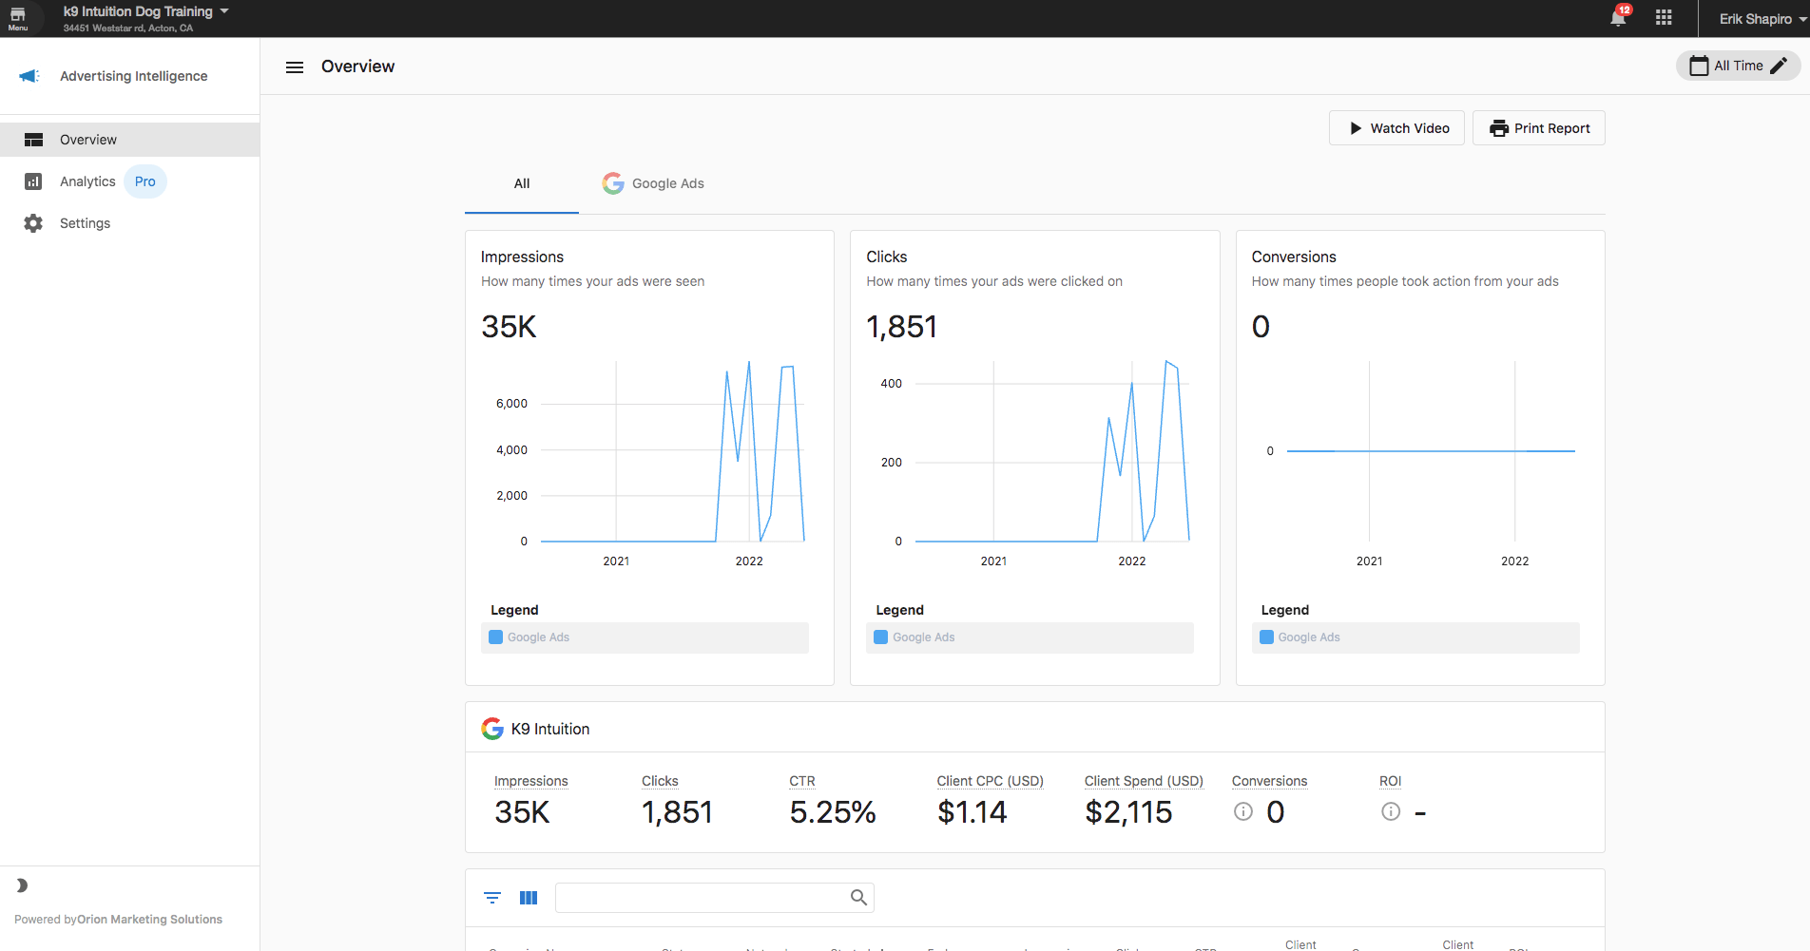Viewport: 1810px width, 951px height.
Task: Open the column chooser icon
Action: click(x=529, y=898)
